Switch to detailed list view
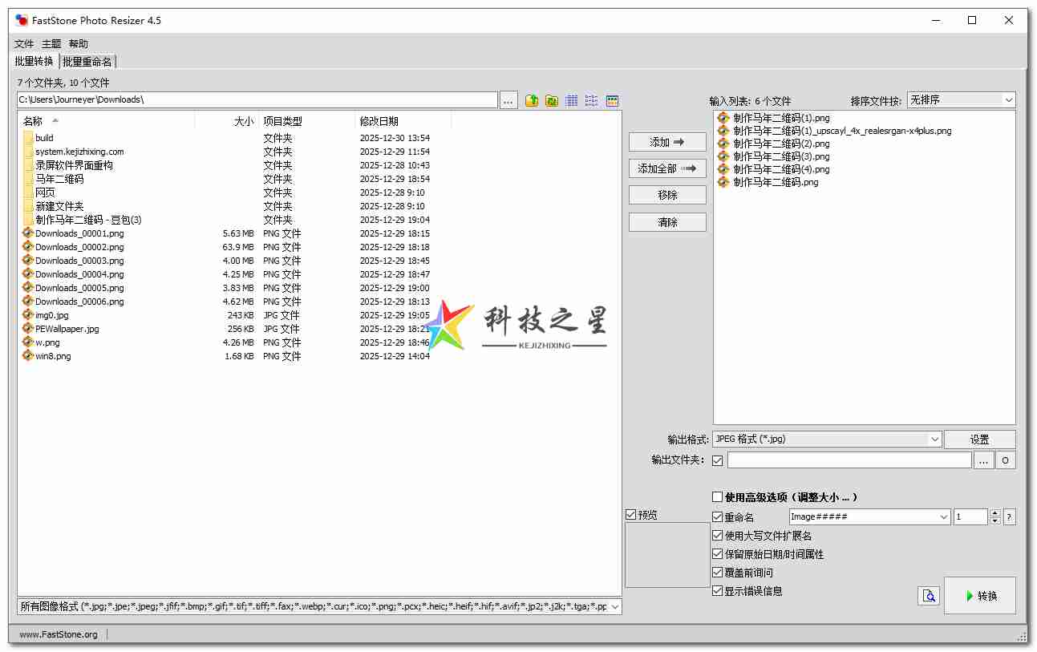1037x652 pixels. [571, 99]
